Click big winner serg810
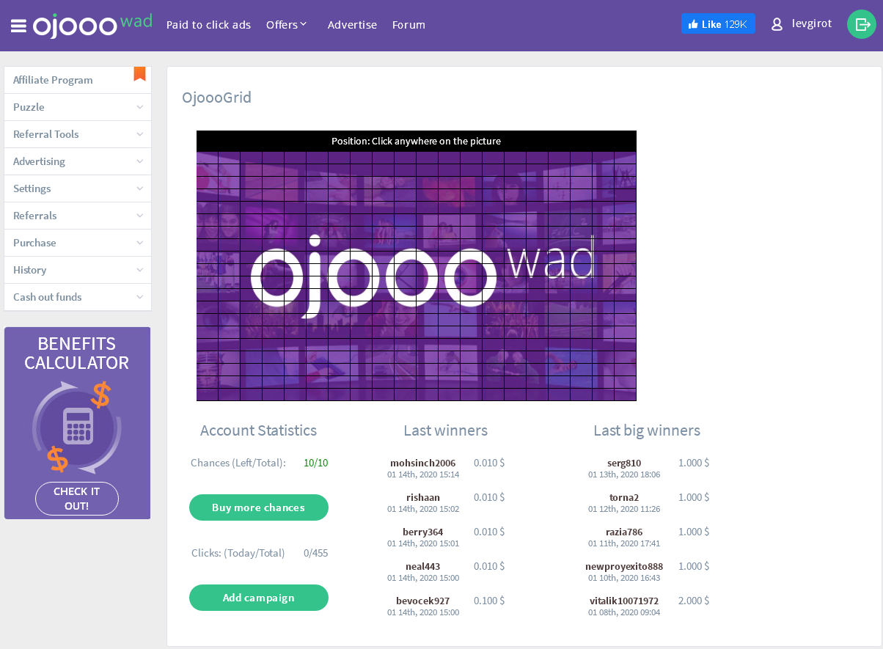The width and height of the screenshot is (883, 649). 624,463
